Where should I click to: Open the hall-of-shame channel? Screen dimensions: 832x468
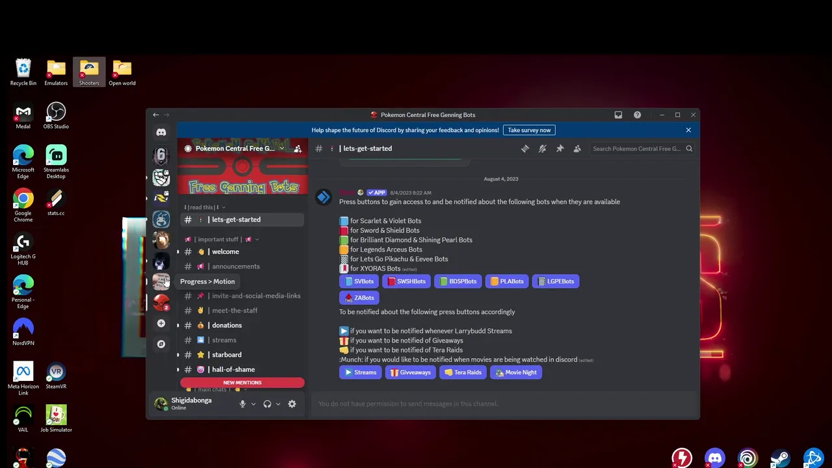[x=241, y=369]
